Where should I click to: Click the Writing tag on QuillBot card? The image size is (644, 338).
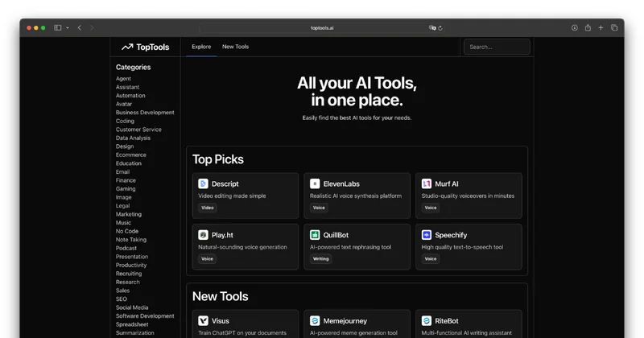click(320, 259)
